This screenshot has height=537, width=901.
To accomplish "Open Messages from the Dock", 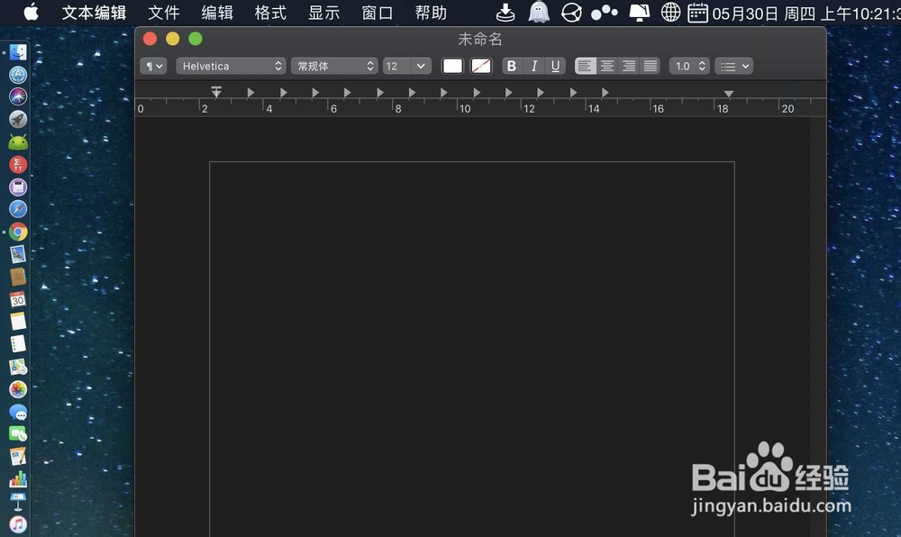I will tap(18, 413).
